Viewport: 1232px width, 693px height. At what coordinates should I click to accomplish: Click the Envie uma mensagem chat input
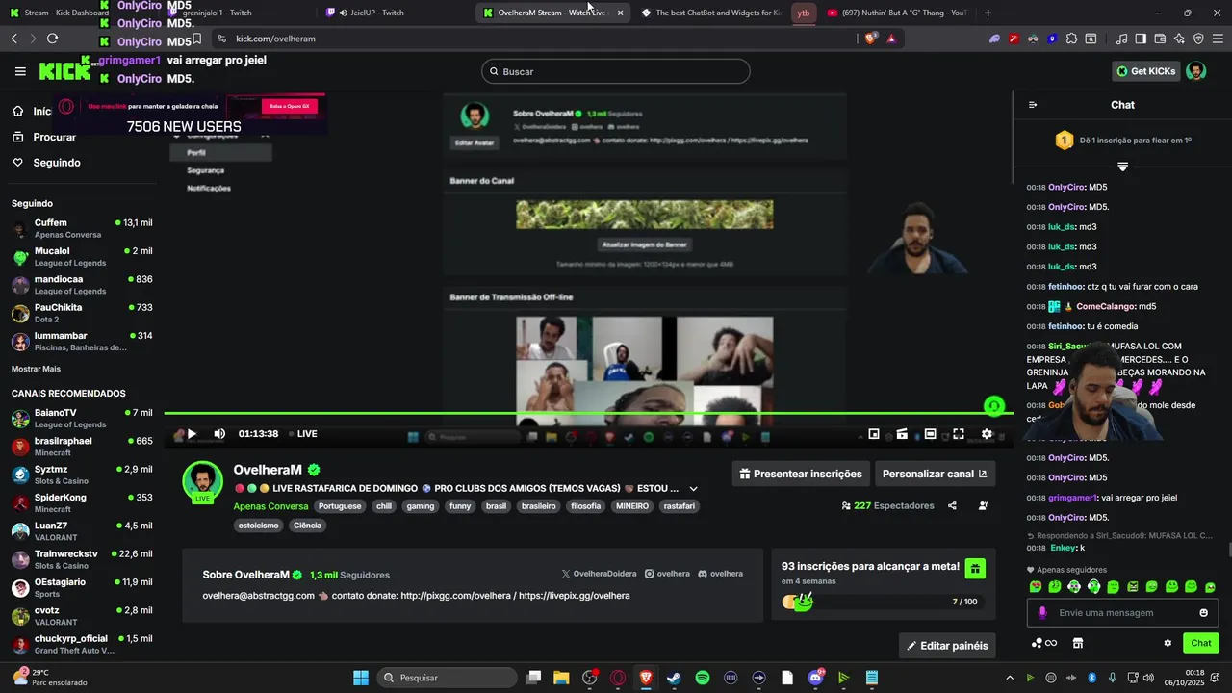[1122, 613]
